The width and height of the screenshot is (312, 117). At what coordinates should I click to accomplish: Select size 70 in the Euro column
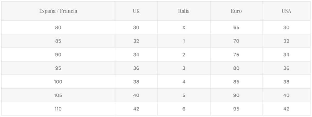tap(236, 41)
